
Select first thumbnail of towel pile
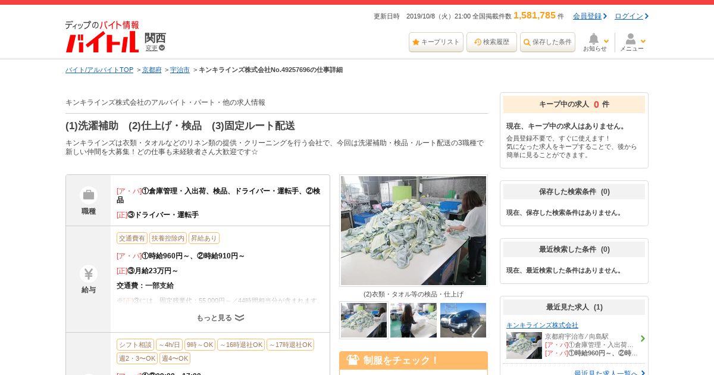click(x=364, y=320)
